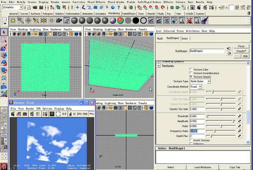Click the output connection arrow icon

[x=229, y=53]
